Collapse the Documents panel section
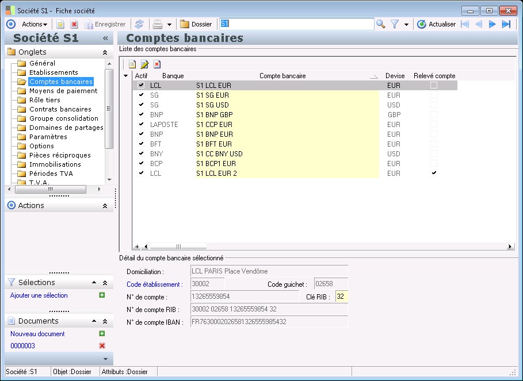 [x=105, y=321]
